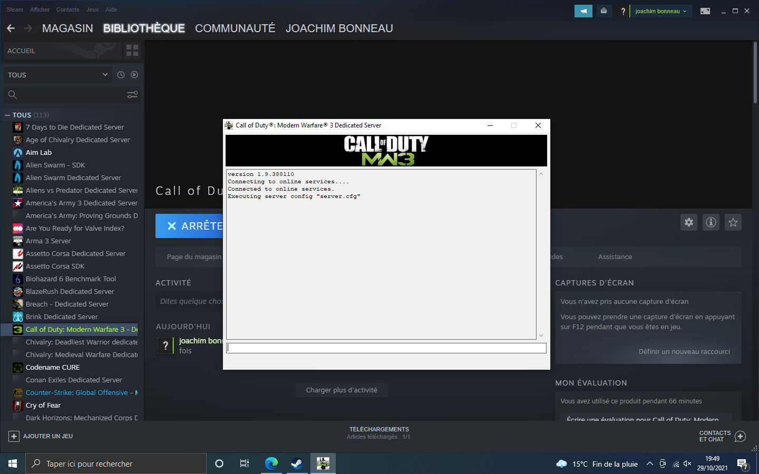This screenshot has height=474, width=759.
Task: Click the server console command input field
Action: pyautogui.click(x=386, y=348)
